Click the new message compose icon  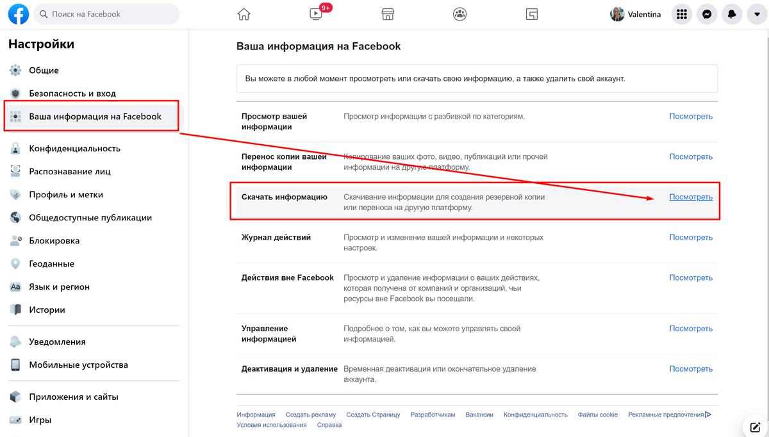754,427
